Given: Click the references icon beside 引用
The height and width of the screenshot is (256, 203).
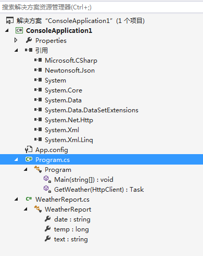Looking at the screenshot, I should coord(29,50).
